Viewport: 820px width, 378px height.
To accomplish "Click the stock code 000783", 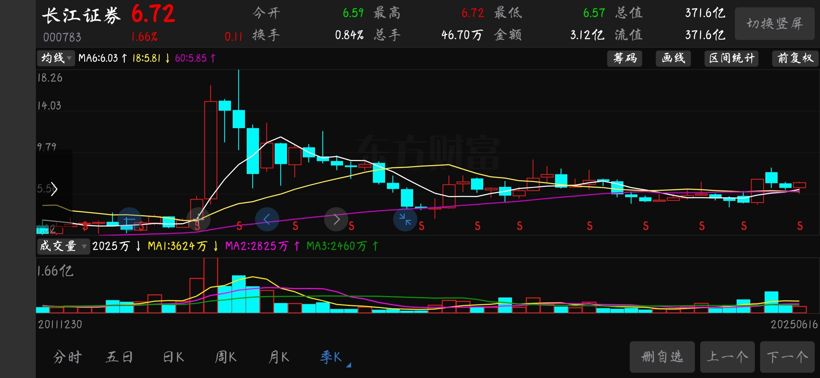I will (x=62, y=37).
